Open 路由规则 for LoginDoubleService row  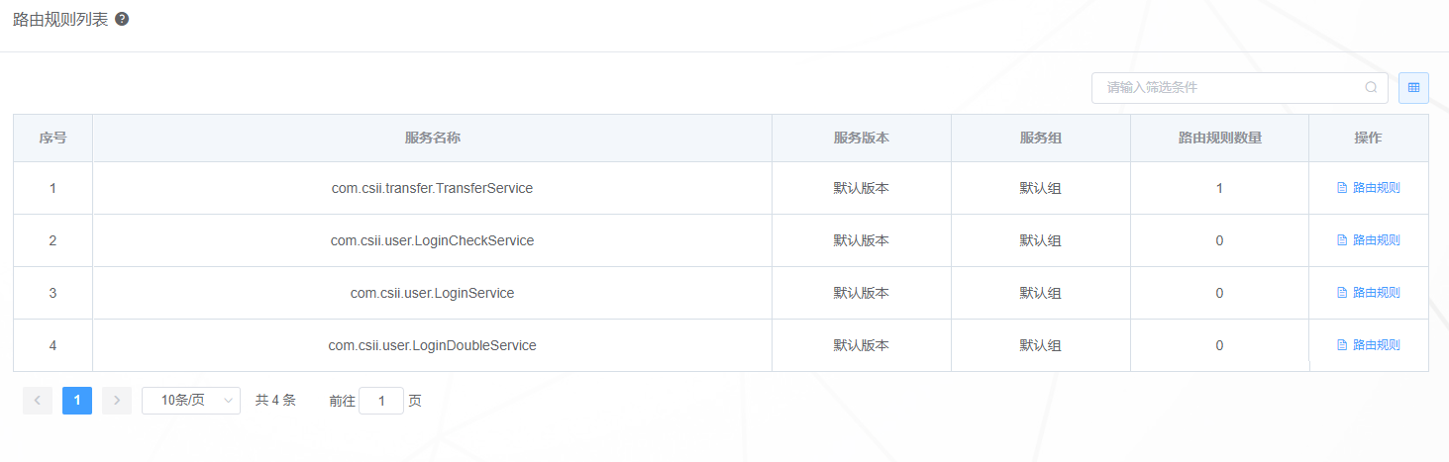pos(1369,345)
